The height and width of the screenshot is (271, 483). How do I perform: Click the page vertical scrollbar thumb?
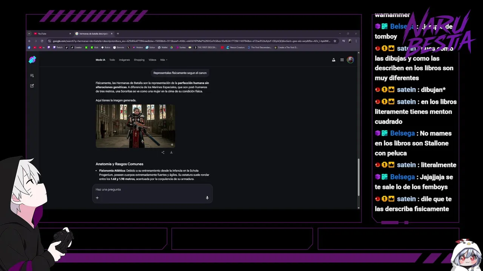point(358,177)
